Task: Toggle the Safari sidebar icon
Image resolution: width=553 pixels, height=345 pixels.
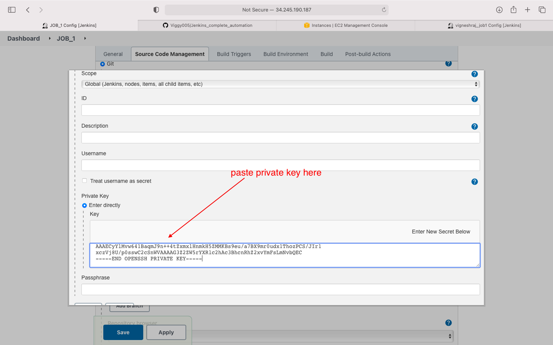Action: coord(12,10)
